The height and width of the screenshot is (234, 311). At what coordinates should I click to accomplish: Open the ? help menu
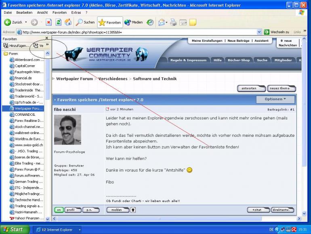click(86, 13)
